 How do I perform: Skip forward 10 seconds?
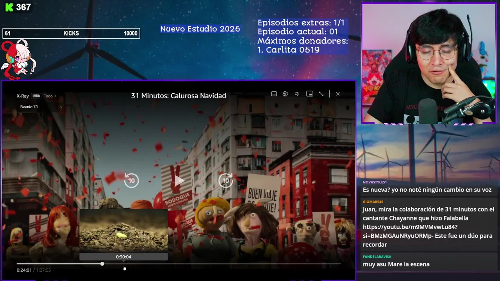(226, 180)
